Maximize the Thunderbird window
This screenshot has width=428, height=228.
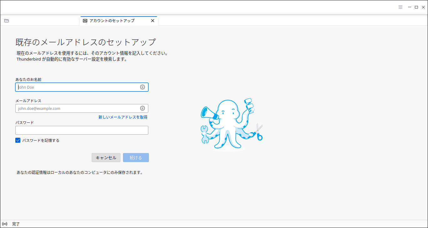pyautogui.click(x=416, y=7)
